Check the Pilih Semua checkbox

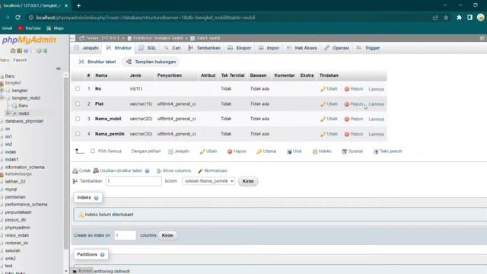tap(93, 151)
